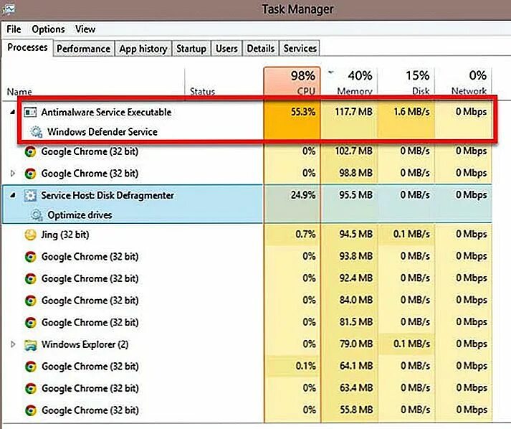Image resolution: width=511 pixels, height=429 pixels.
Task: Click the Windows Explorer folder icon
Action: [x=30, y=345]
